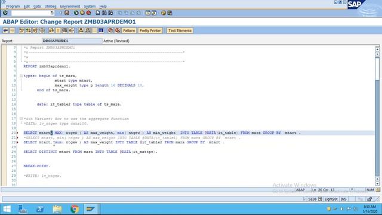Click the Save disk icon

pyautogui.click(x=67, y=13)
